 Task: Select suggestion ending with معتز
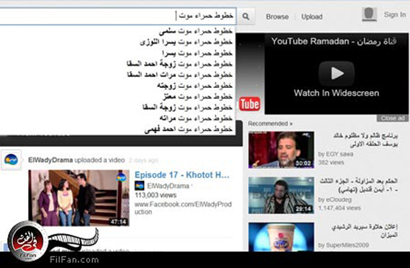point(198,97)
